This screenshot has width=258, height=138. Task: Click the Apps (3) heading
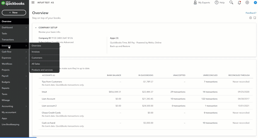coord(114,38)
